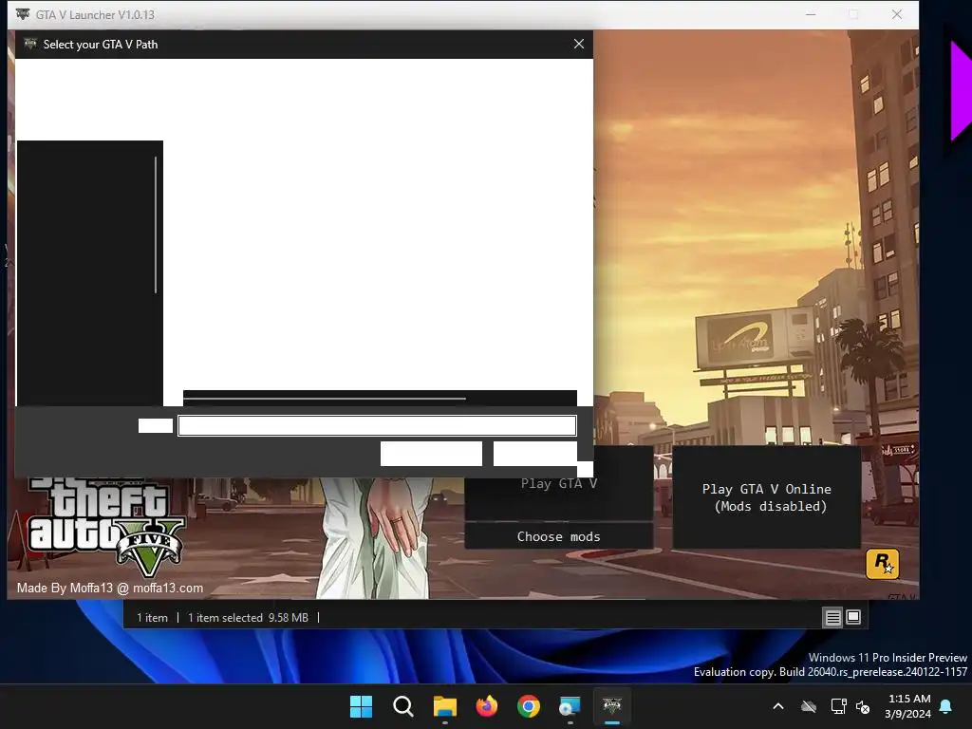
Task: Open the Windows Start menu
Action: tap(361, 706)
